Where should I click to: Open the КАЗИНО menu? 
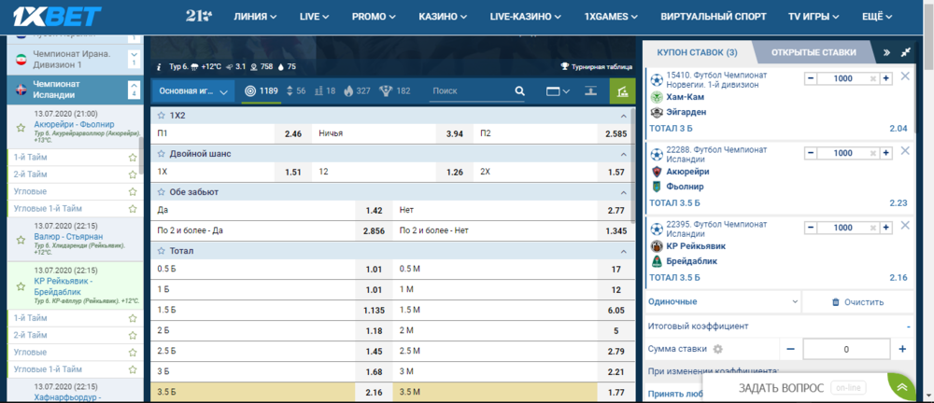pos(445,17)
